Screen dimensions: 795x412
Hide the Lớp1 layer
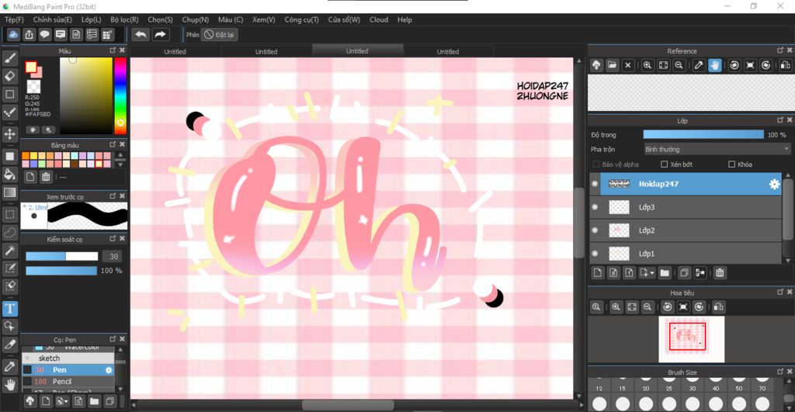(x=595, y=254)
